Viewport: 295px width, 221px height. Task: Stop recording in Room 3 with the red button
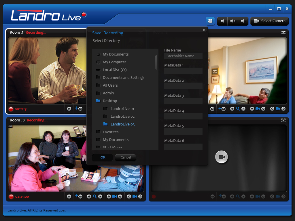coord(11,197)
